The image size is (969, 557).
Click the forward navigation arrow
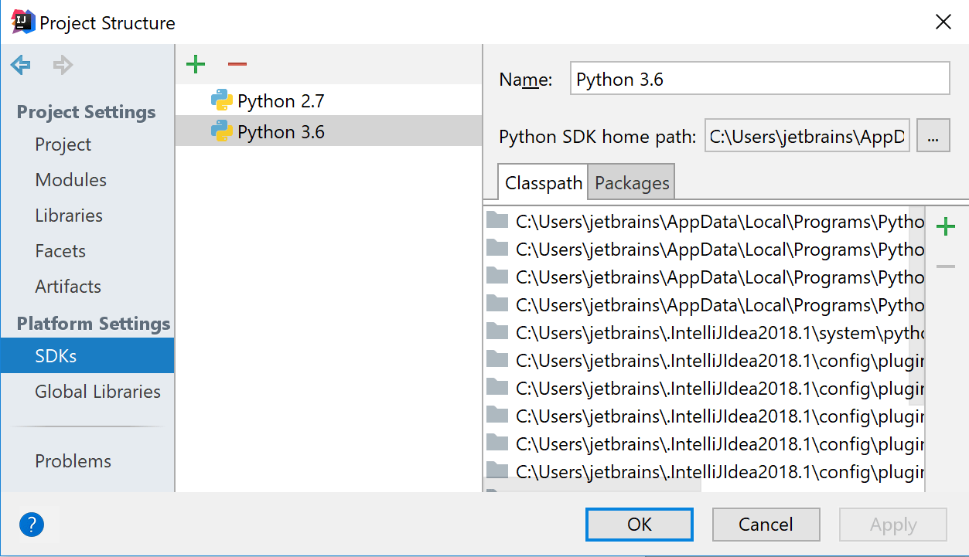tap(61, 64)
